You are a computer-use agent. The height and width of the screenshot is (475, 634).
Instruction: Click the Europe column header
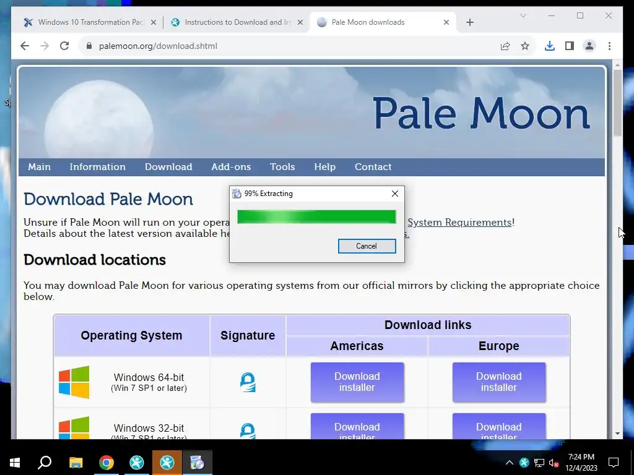[x=498, y=346]
